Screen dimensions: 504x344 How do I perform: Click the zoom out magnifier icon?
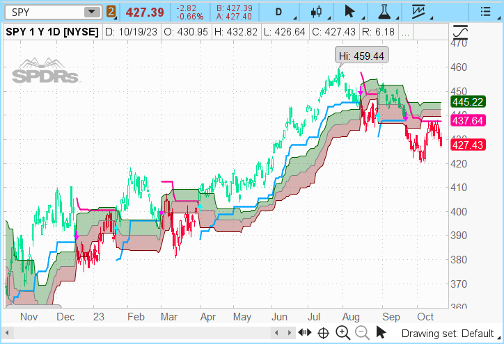[362, 332]
